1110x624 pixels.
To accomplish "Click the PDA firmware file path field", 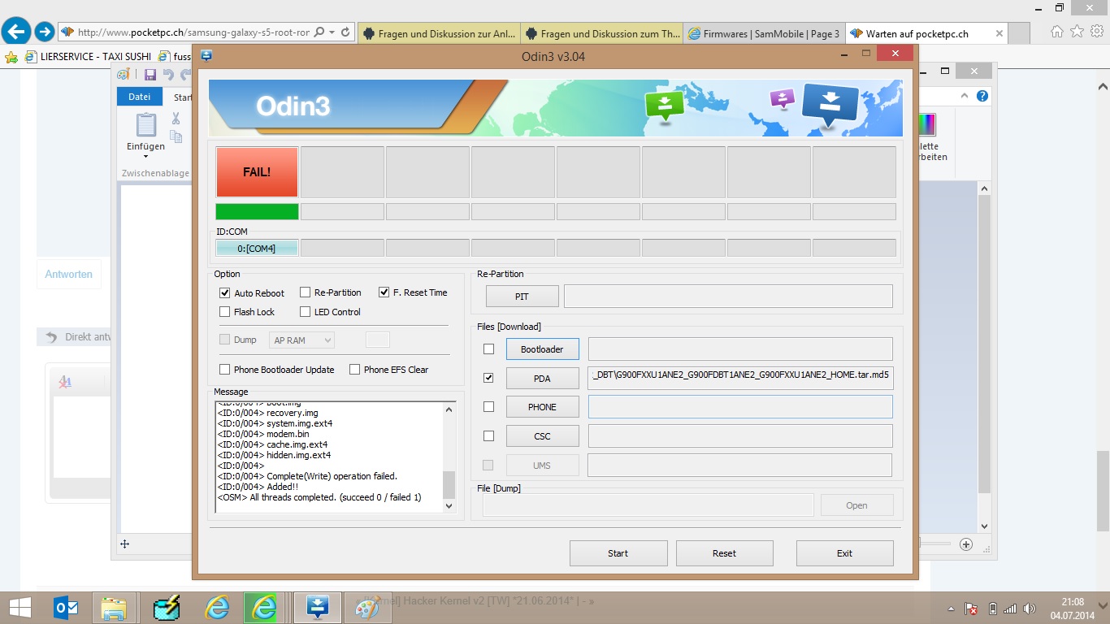I will (740, 378).
